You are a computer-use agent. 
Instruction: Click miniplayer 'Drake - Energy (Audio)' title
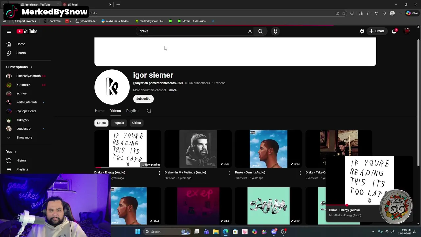click(344, 210)
